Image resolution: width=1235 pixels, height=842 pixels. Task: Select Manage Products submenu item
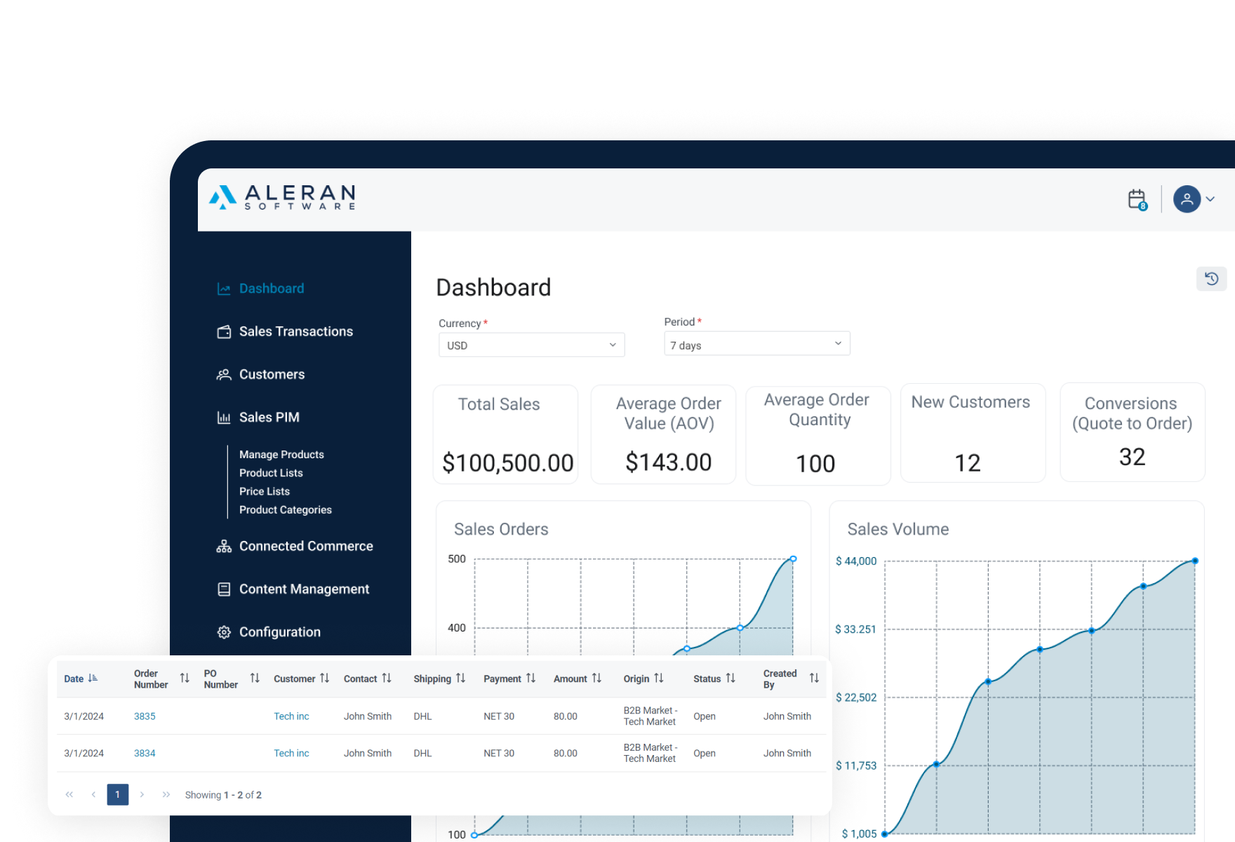point(281,455)
